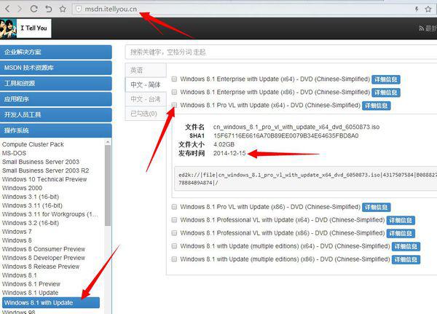
Task: Select the SHA1 hash value text
Action: (286, 136)
